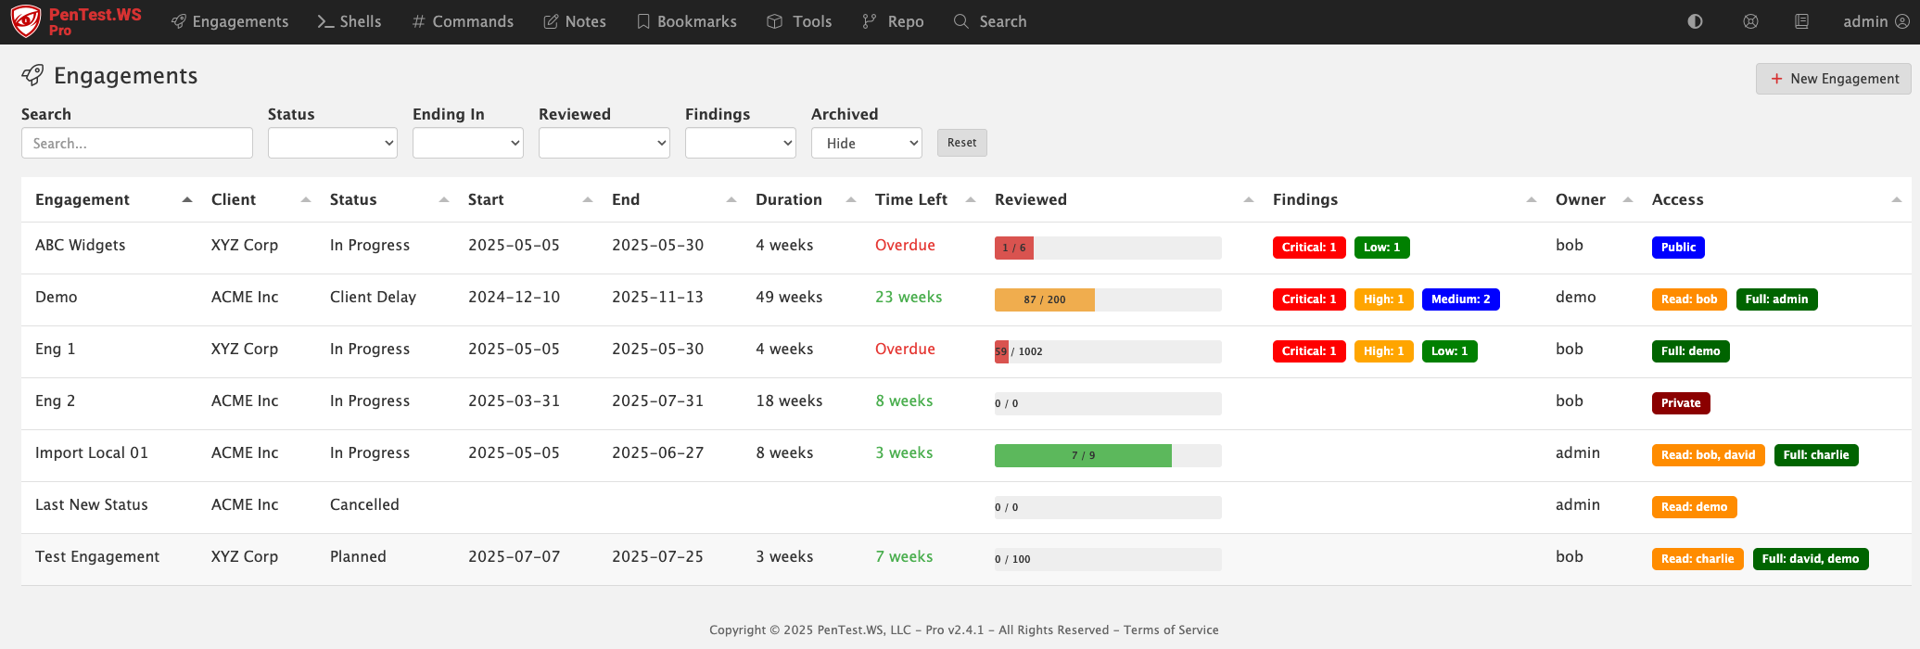The image size is (1920, 649).
Task: Open the Eng 1 engagement name
Action: pyautogui.click(x=56, y=349)
